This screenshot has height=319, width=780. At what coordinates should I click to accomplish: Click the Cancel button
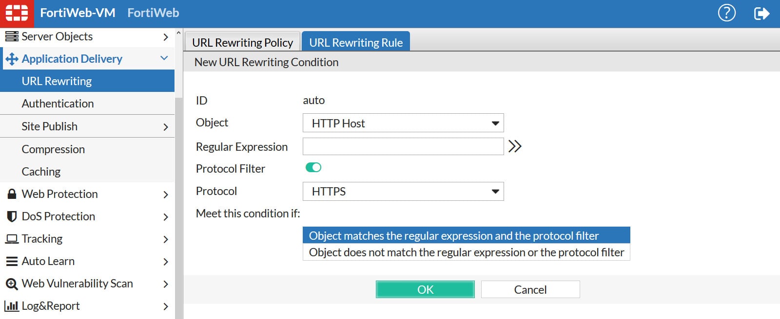(530, 289)
